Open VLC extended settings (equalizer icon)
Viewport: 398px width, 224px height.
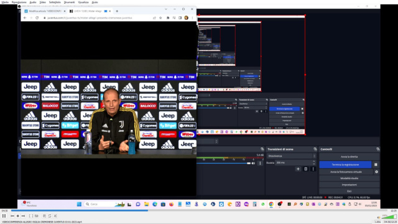tap(37, 216)
